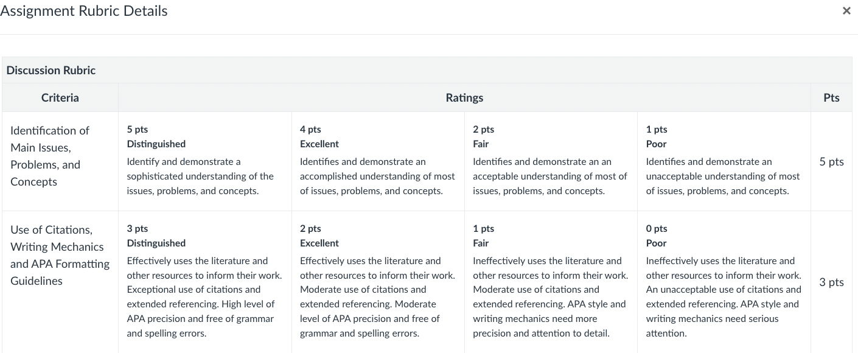
Task: Click the Identification of Main Issues criterion
Action: pos(50,156)
